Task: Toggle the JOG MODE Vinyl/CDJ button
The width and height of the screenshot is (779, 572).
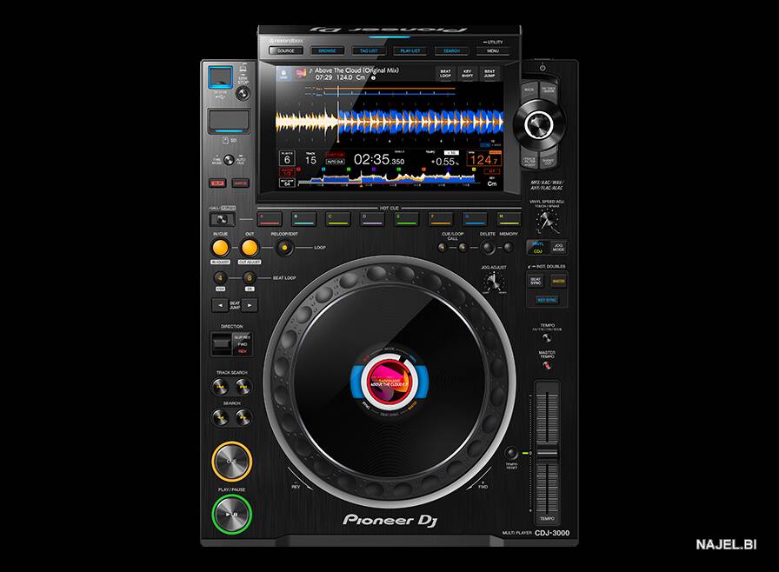Action: click(x=558, y=247)
